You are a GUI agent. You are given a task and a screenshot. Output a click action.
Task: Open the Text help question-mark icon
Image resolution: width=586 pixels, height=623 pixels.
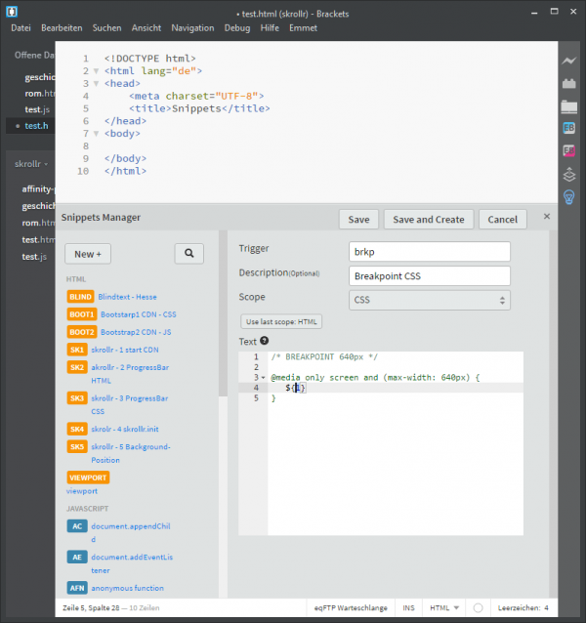(x=265, y=341)
